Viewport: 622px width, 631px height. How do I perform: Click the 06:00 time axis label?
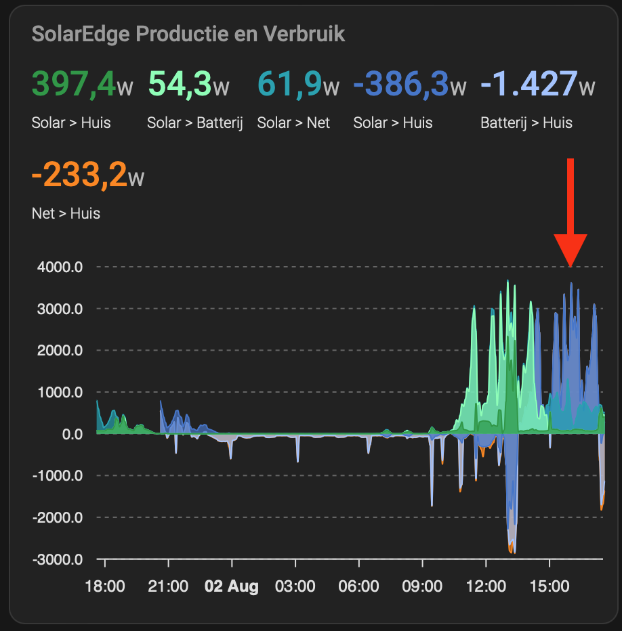[x=358, y=586]
